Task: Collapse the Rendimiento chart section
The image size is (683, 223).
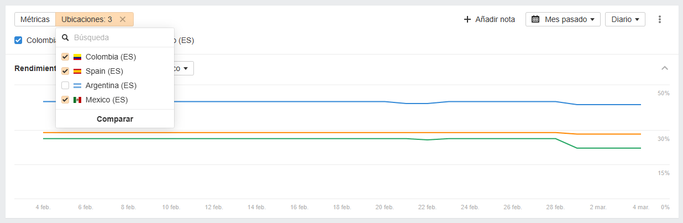Action: click(665, 68)
